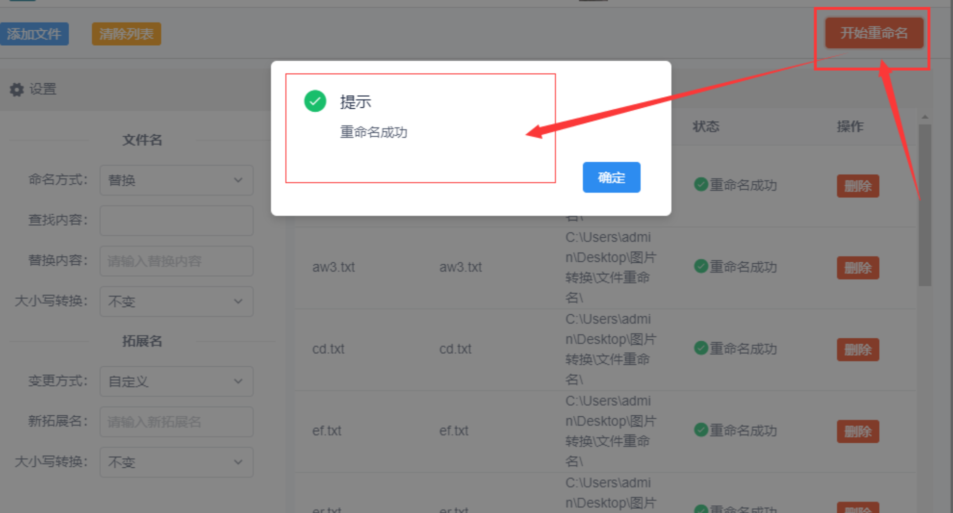Click the path cell in ef.txt row
The width and height of the screenshot is (953, 513).
click(x=610, y=431)
